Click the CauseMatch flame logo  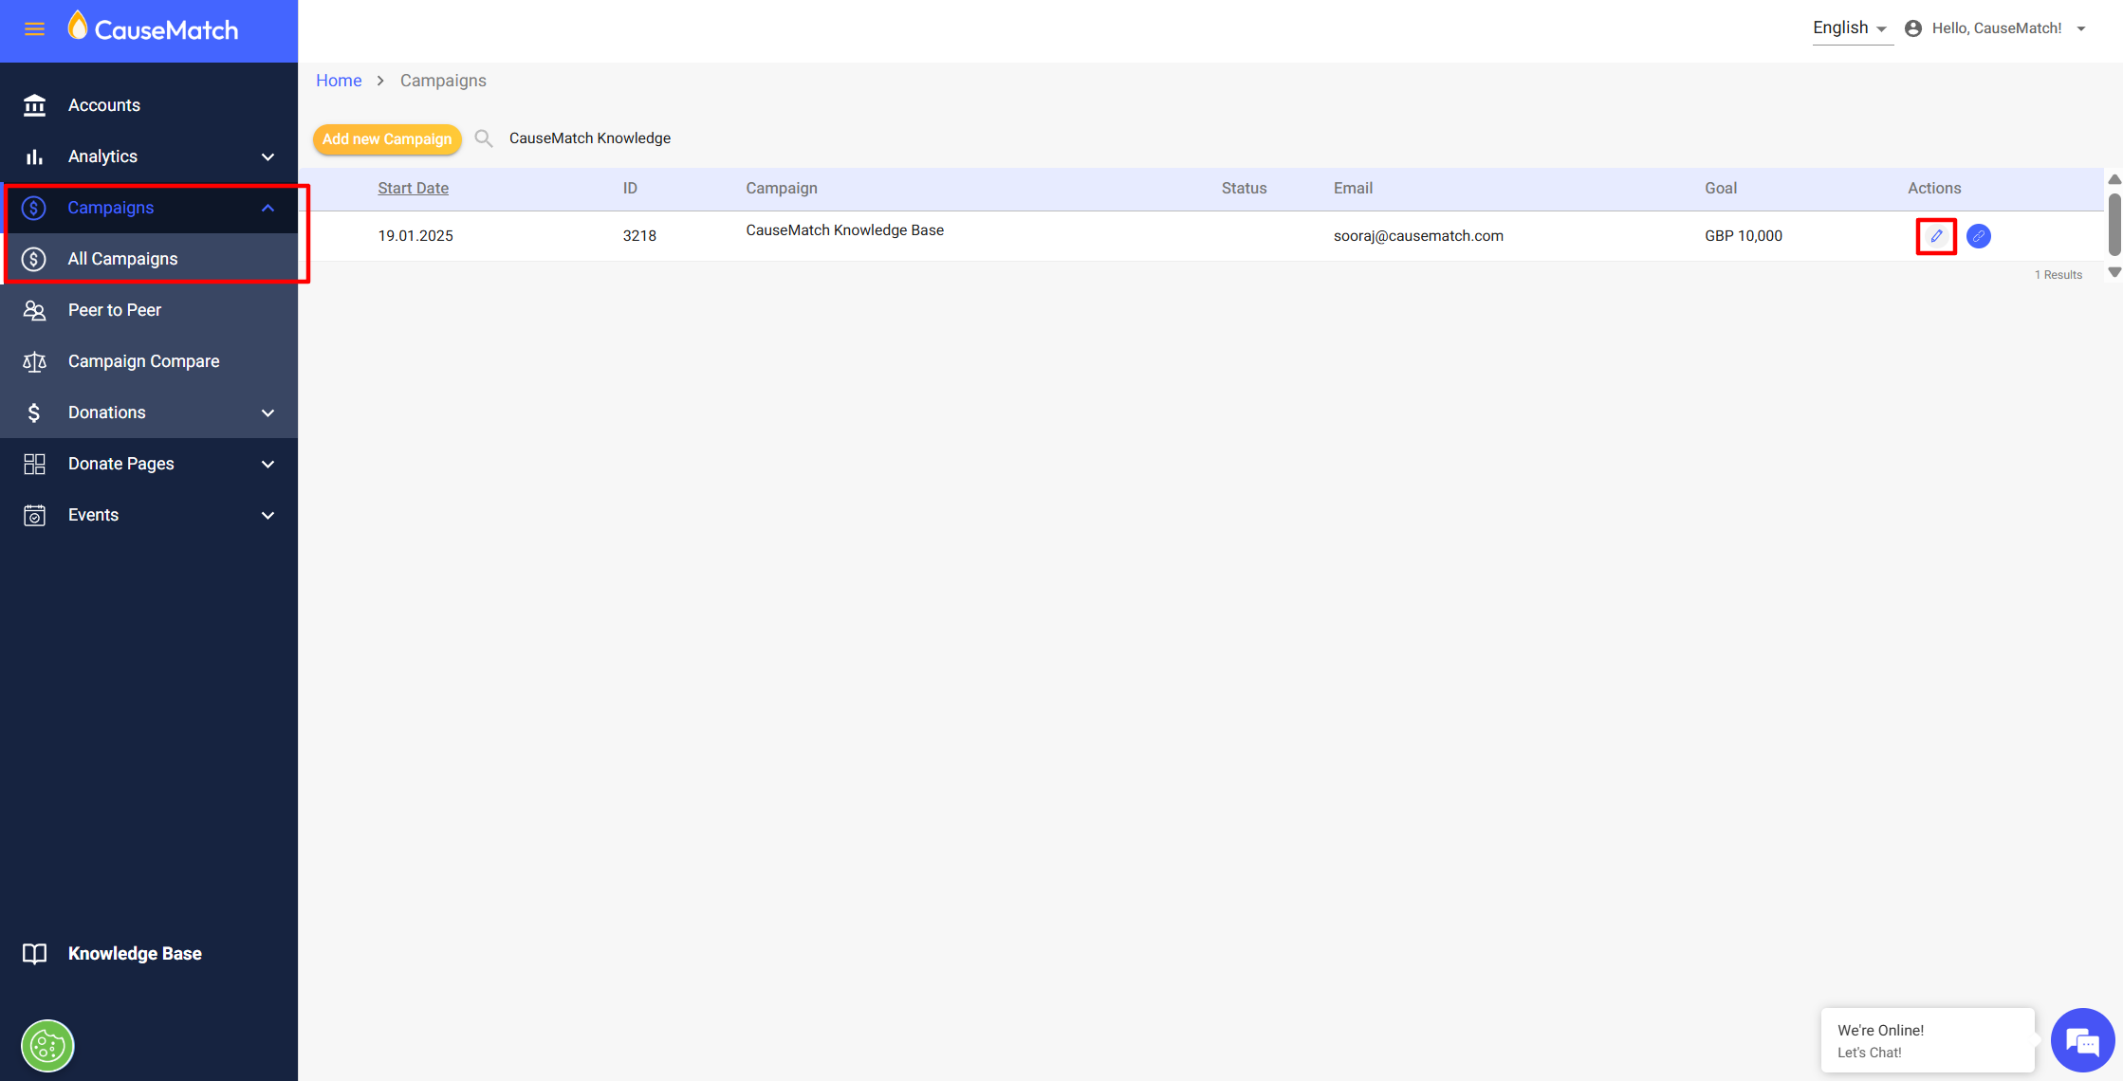(x=78, y=27)
